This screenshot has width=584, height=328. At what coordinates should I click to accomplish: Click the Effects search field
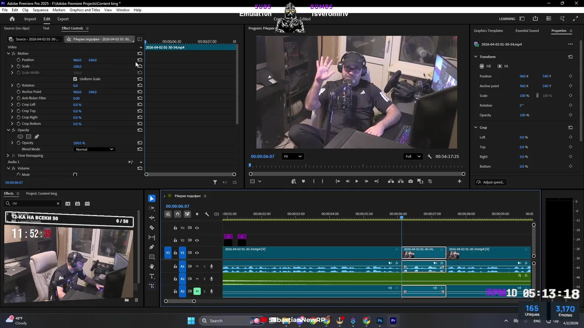[x=33, y=204]
